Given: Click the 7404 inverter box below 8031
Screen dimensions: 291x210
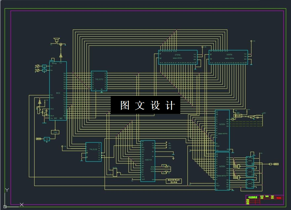Looking at the screenshot, I should coord(55,132).
